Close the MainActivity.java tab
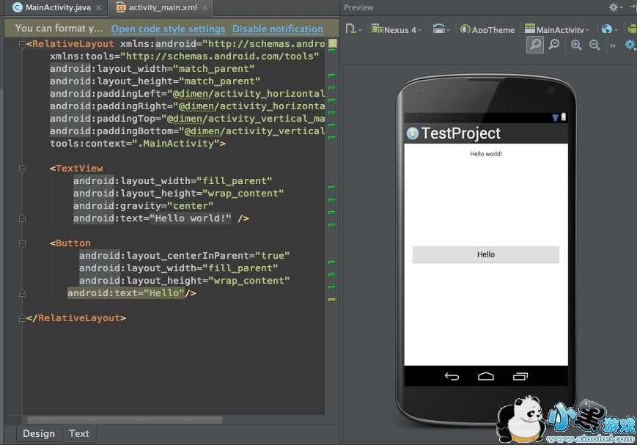Viewport: 637px width, 445px height. (99, 8)
